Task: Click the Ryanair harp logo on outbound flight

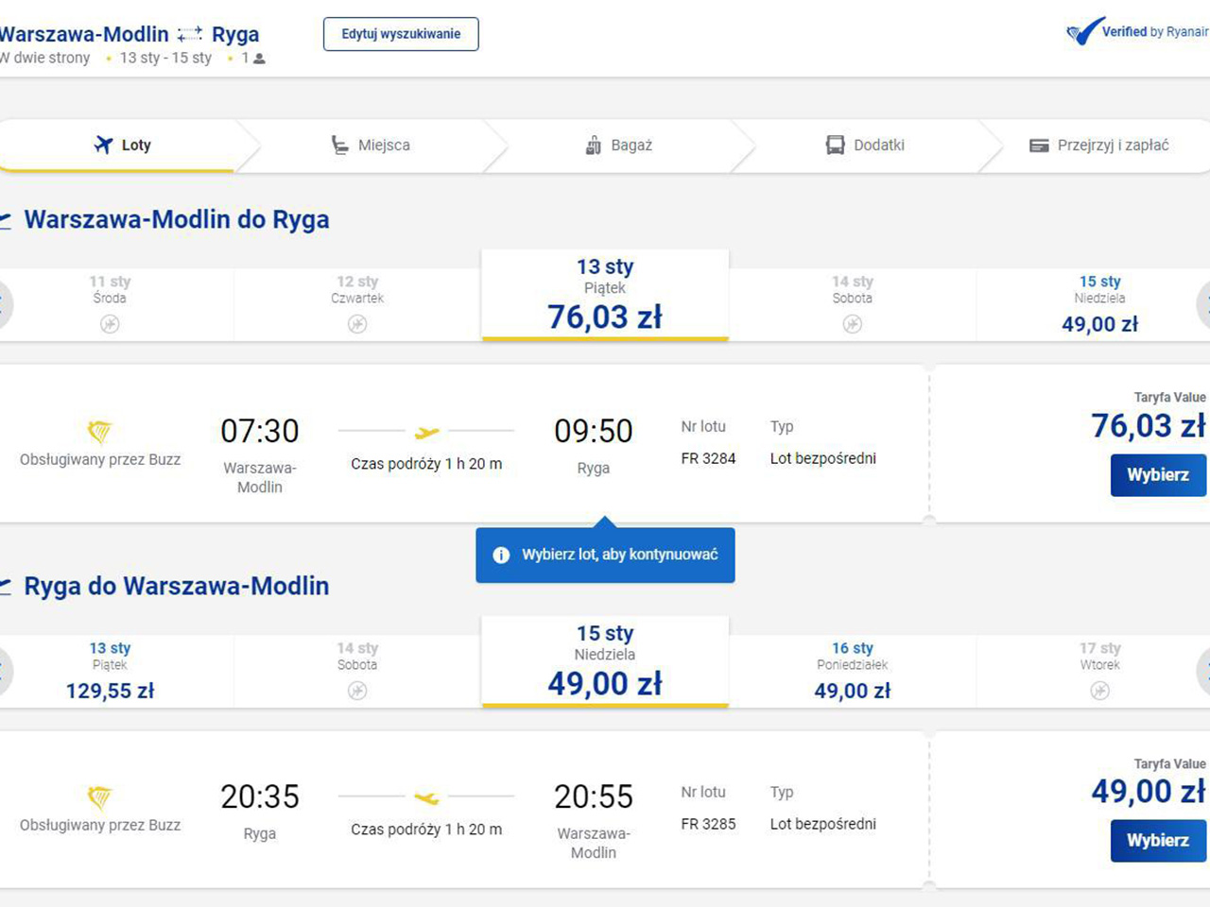Action: [99, 432]
